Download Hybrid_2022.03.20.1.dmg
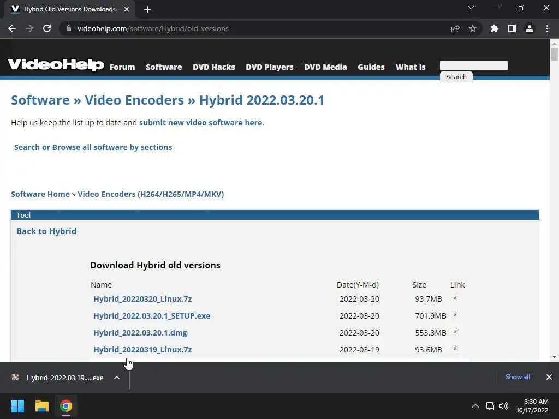This screenshot has width=559, height=419. pos(140,333)
